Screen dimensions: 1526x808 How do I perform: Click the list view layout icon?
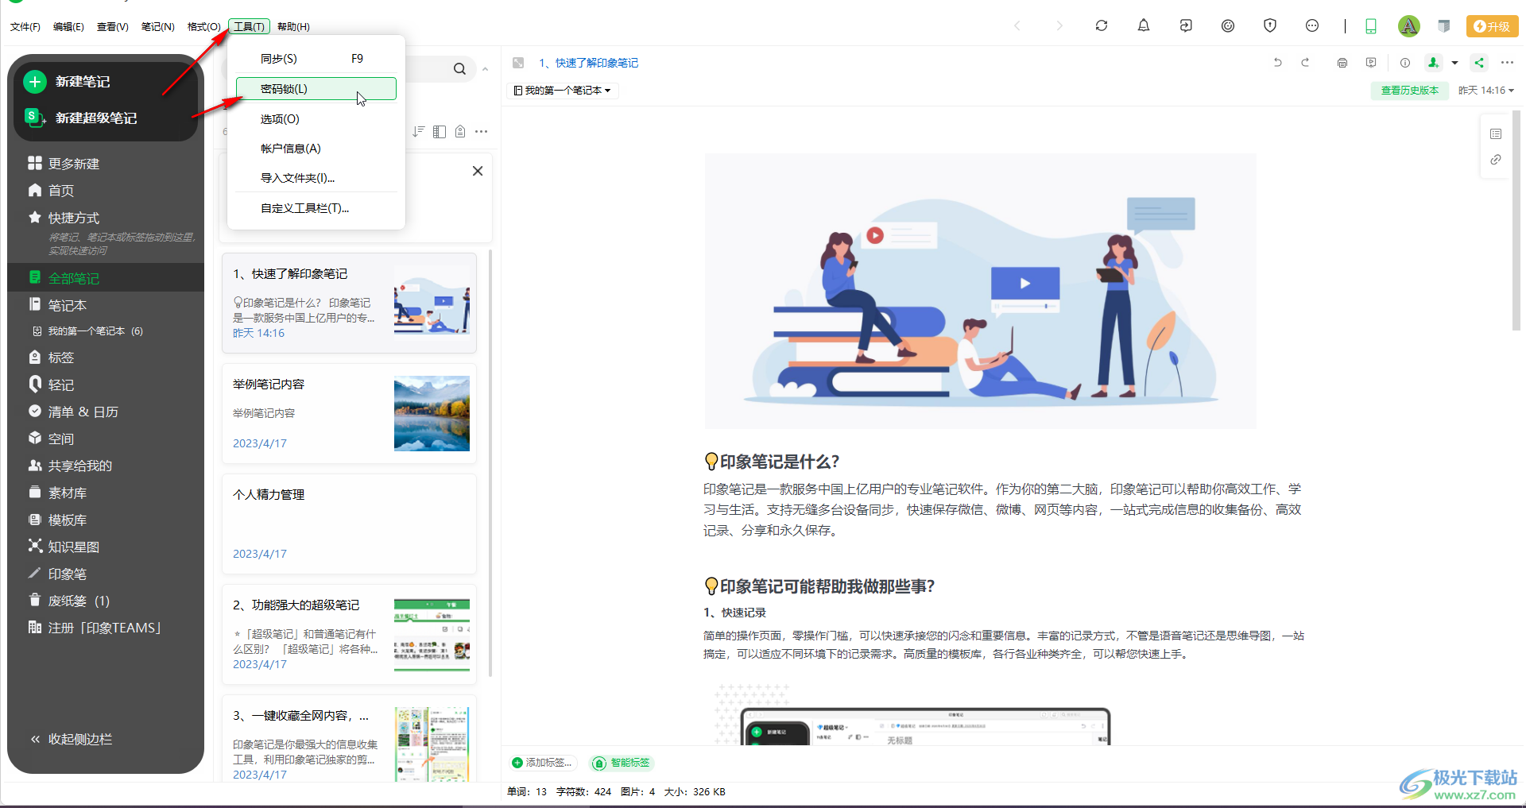click(x=440, y=132)
